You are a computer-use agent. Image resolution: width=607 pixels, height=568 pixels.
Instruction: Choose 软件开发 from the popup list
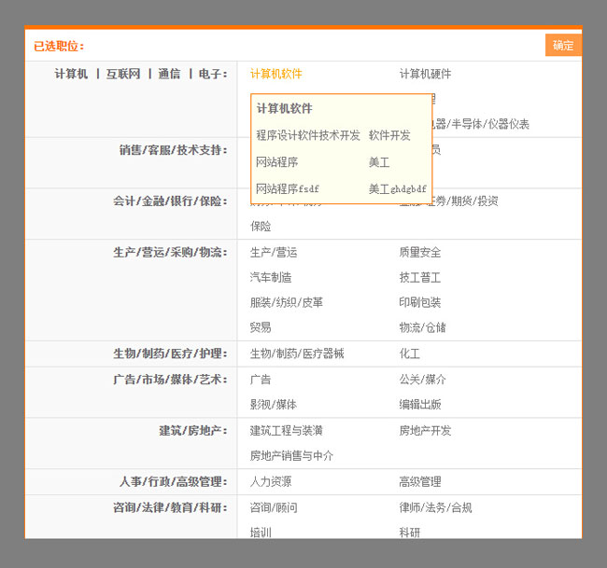[389, 135]
